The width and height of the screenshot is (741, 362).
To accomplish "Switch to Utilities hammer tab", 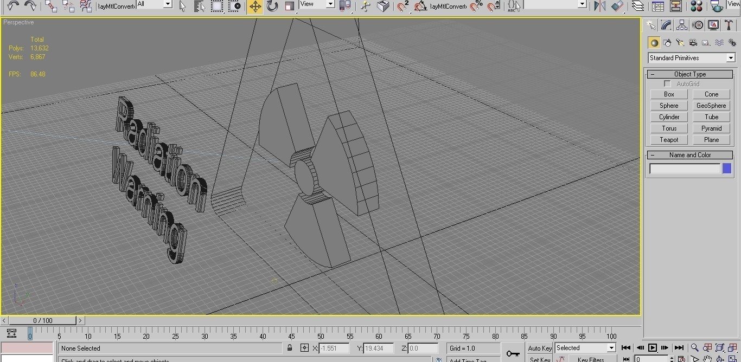I will [x=729, y=25].
